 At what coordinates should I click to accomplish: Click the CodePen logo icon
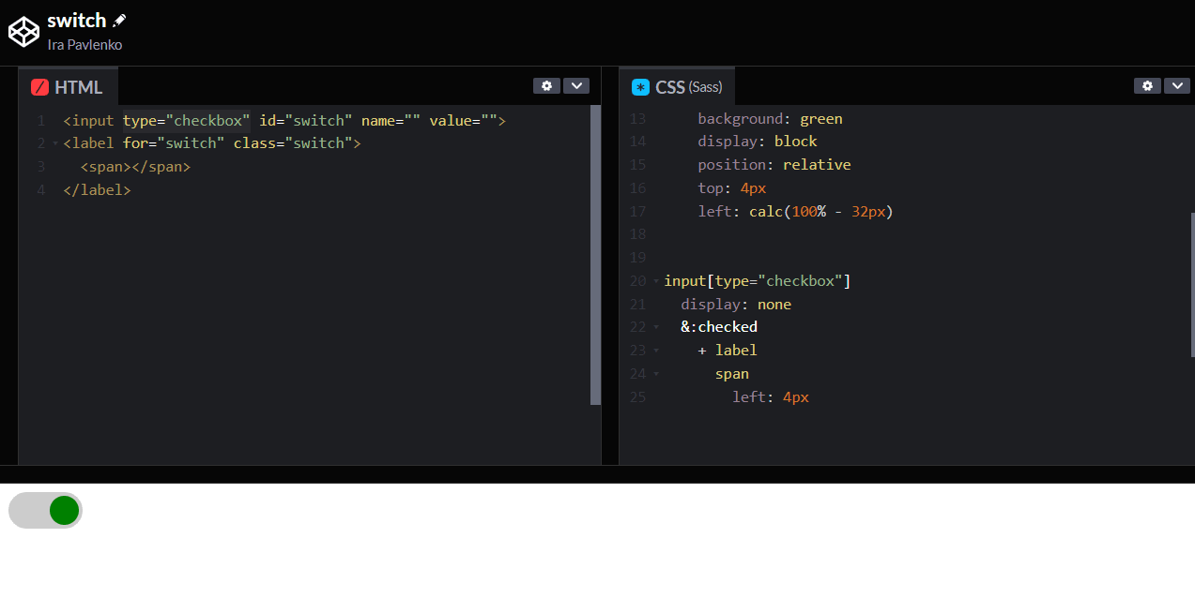tap(23, 32)
